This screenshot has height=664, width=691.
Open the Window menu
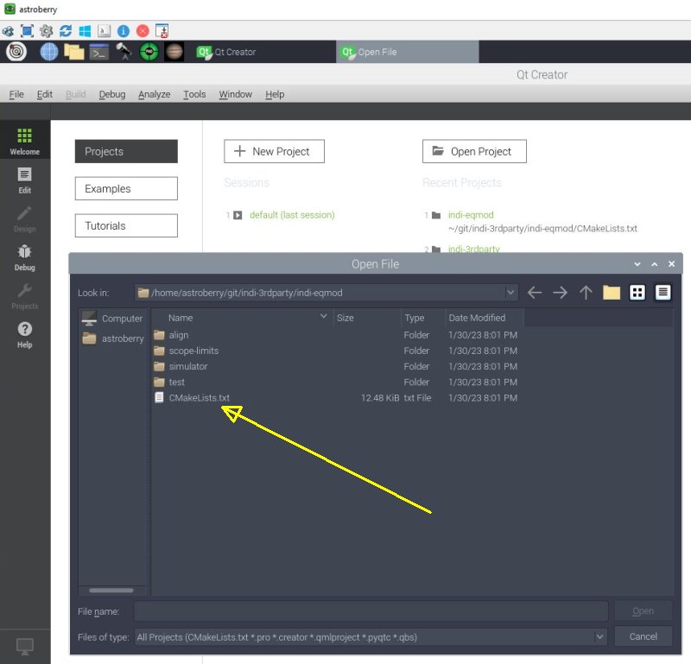click(235, 94)
